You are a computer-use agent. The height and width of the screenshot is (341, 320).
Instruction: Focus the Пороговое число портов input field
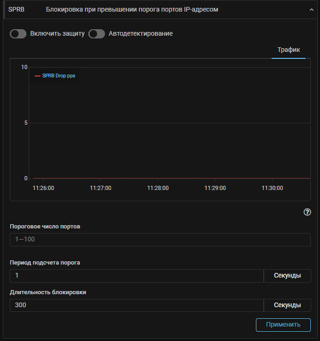160,240
